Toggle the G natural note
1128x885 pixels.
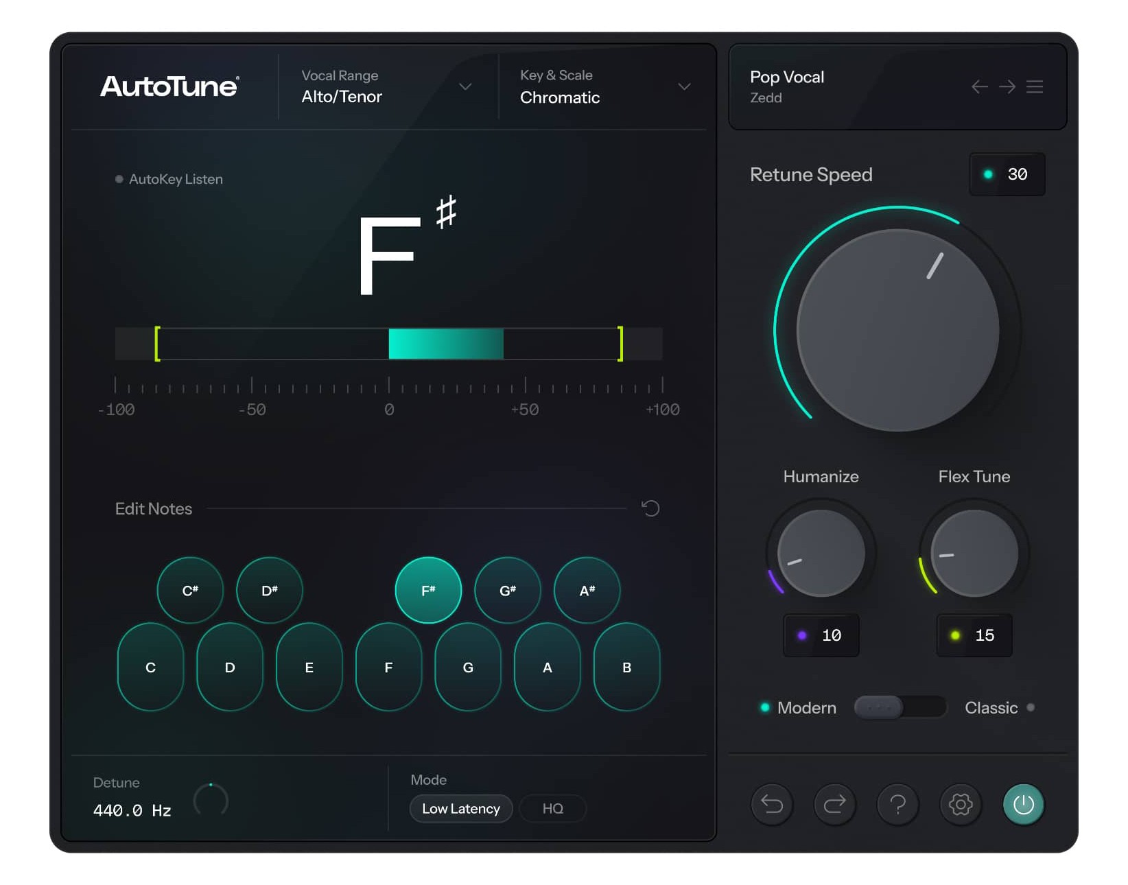468,667
